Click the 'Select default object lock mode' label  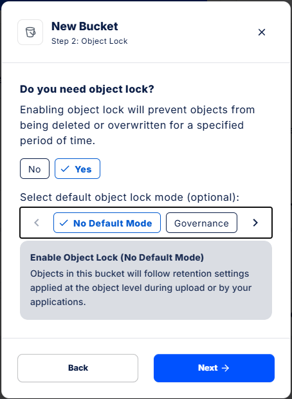click(130, 197)
